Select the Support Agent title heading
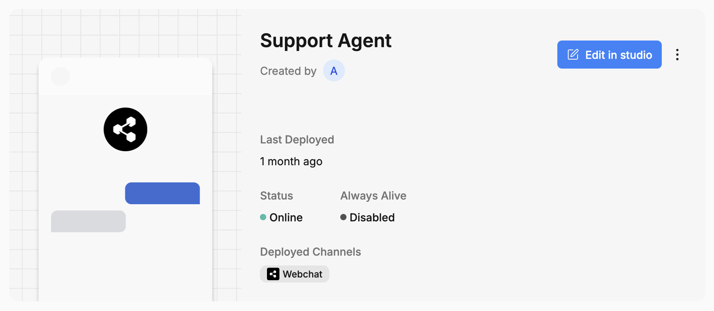714x311 pixels. pyautogui.click(x=325, y=41)
